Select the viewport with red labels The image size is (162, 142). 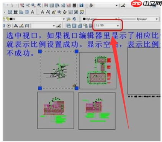tap(98, 71)
